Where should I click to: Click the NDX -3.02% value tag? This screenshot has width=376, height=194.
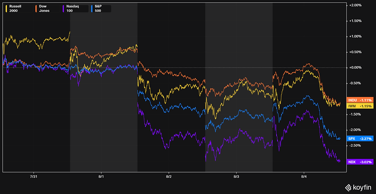pyautogui.click(x=360, y=162)
